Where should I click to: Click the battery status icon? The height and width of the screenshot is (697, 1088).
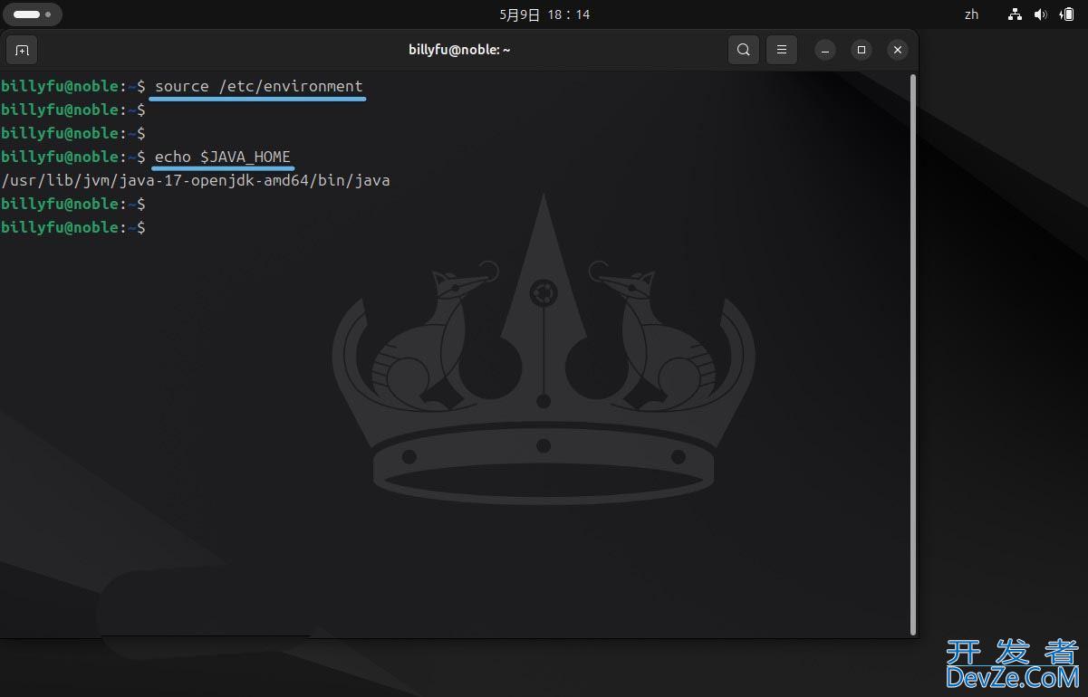pyautogui.click(x=1066, y=14)
